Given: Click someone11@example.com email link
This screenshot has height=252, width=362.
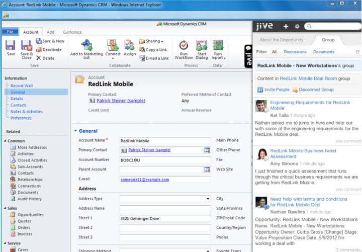Looking at the screenshot, I should 144,180.
